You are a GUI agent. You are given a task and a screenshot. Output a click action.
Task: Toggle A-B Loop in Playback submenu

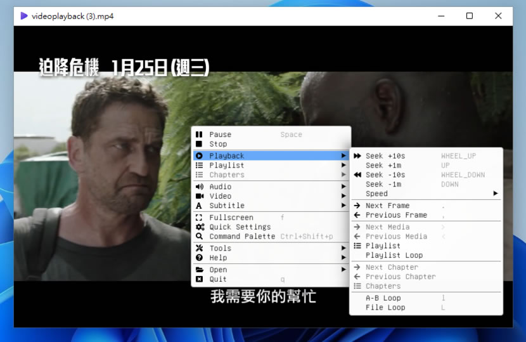[x=383, y=298]
